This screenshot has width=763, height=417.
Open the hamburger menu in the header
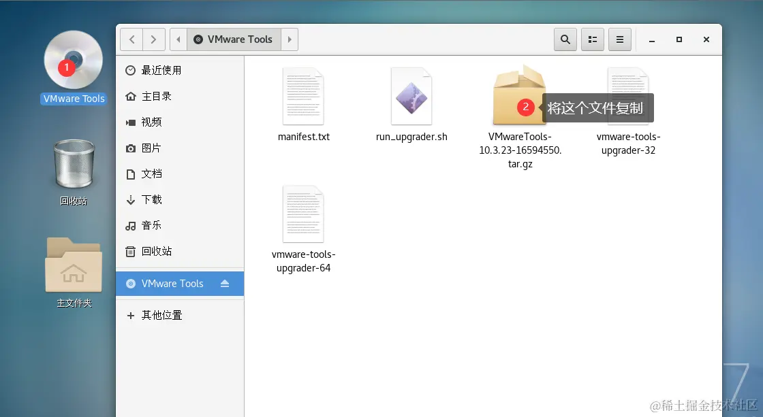[619, 39]
